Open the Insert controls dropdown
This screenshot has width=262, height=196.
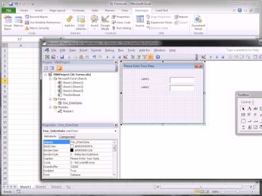click(x=94, y=23)
